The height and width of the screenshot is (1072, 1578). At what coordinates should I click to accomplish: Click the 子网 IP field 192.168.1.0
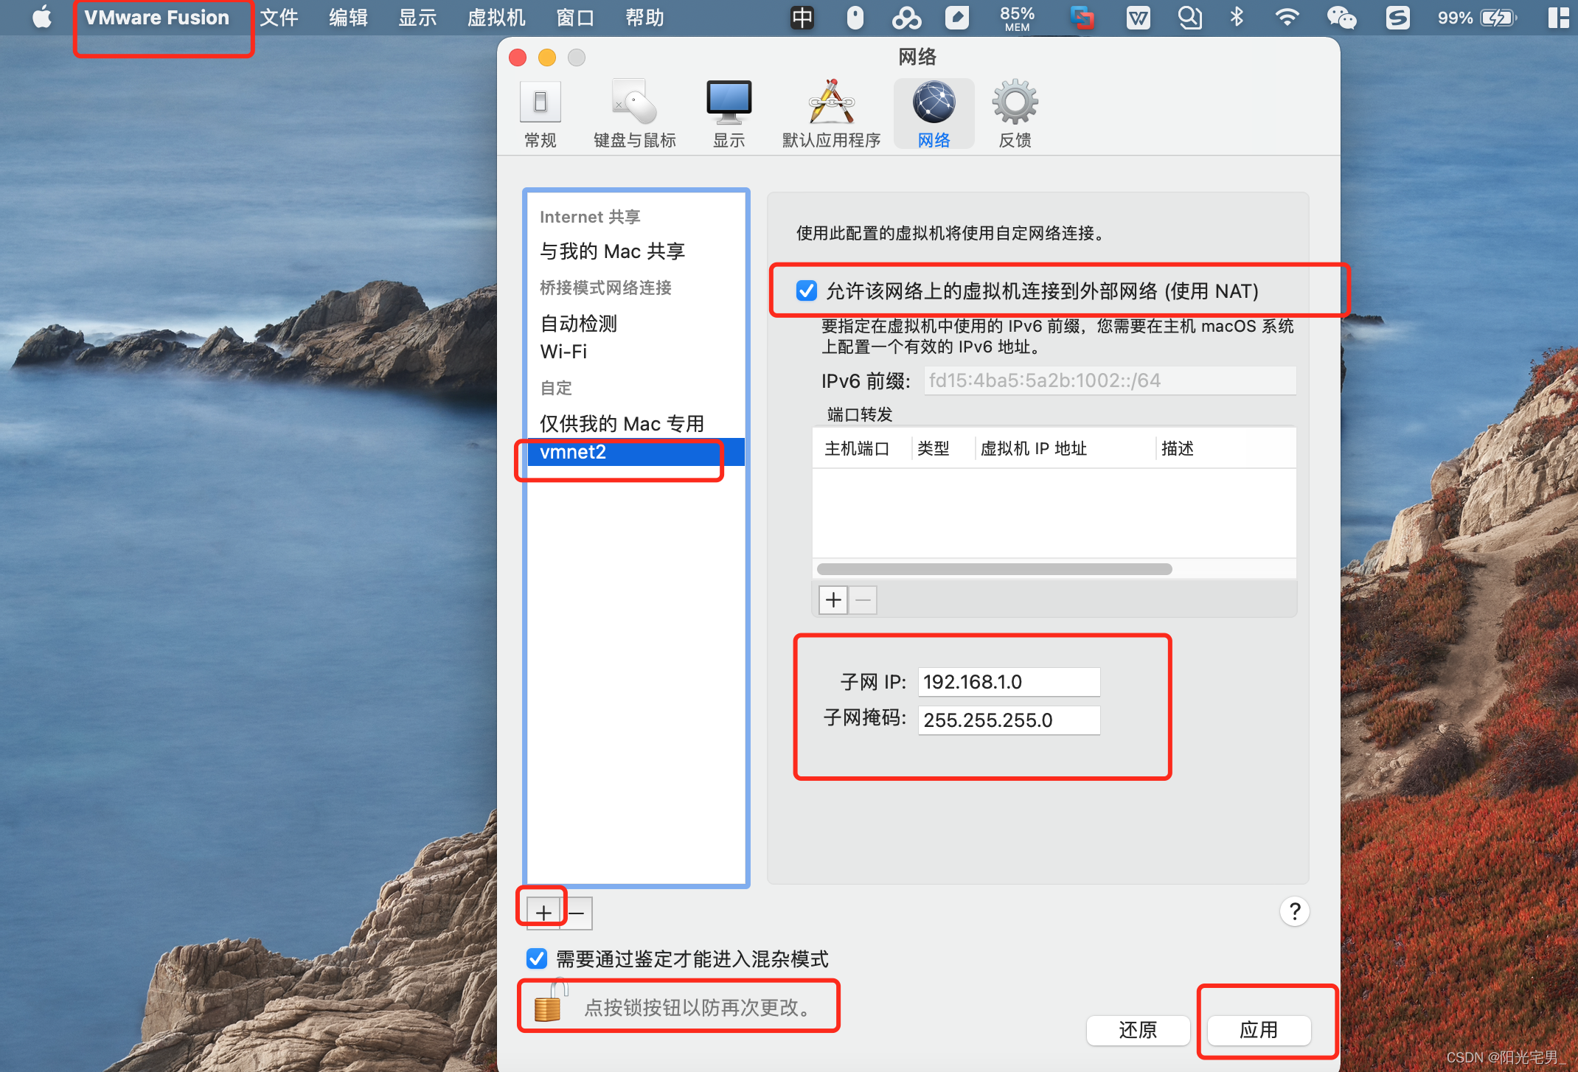click(x=1008, y=681)
